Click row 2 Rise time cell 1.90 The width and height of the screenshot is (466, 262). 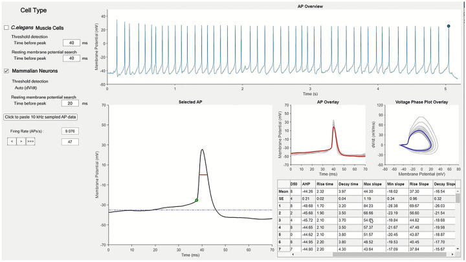326,213
